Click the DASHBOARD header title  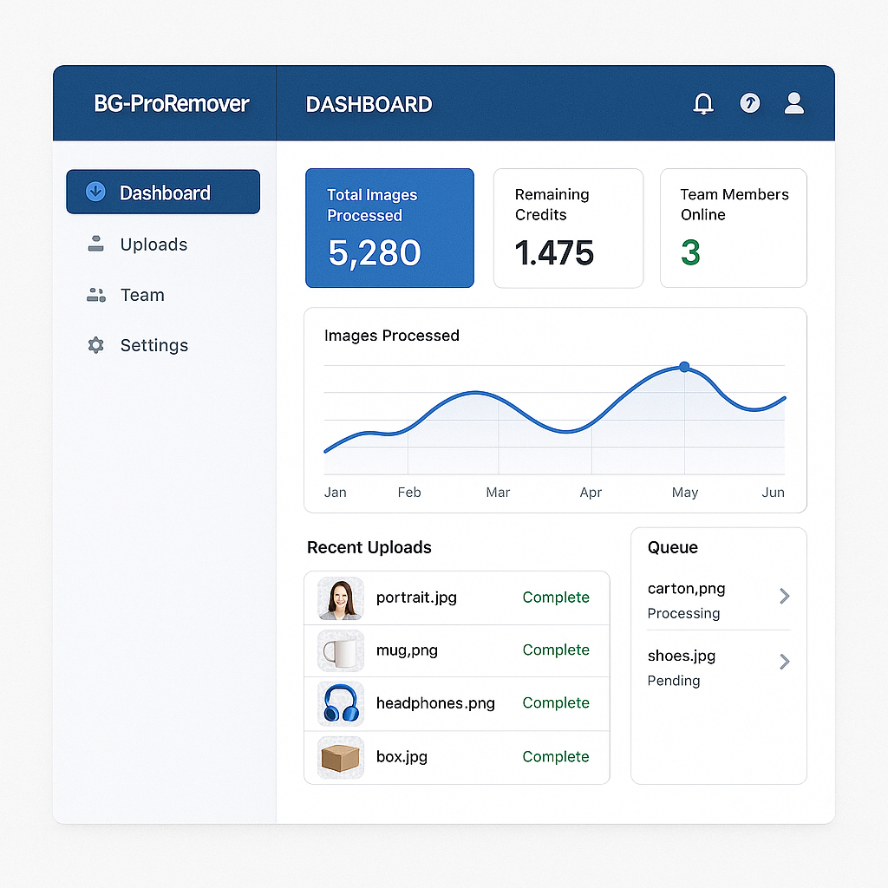point(369,104)
